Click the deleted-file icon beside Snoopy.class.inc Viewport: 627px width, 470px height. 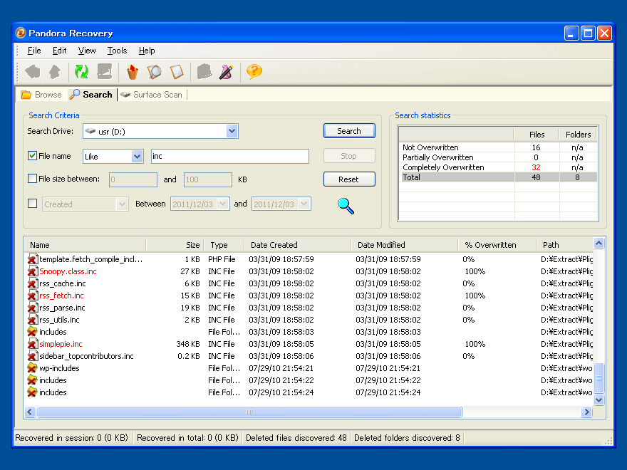click(32, 271)
